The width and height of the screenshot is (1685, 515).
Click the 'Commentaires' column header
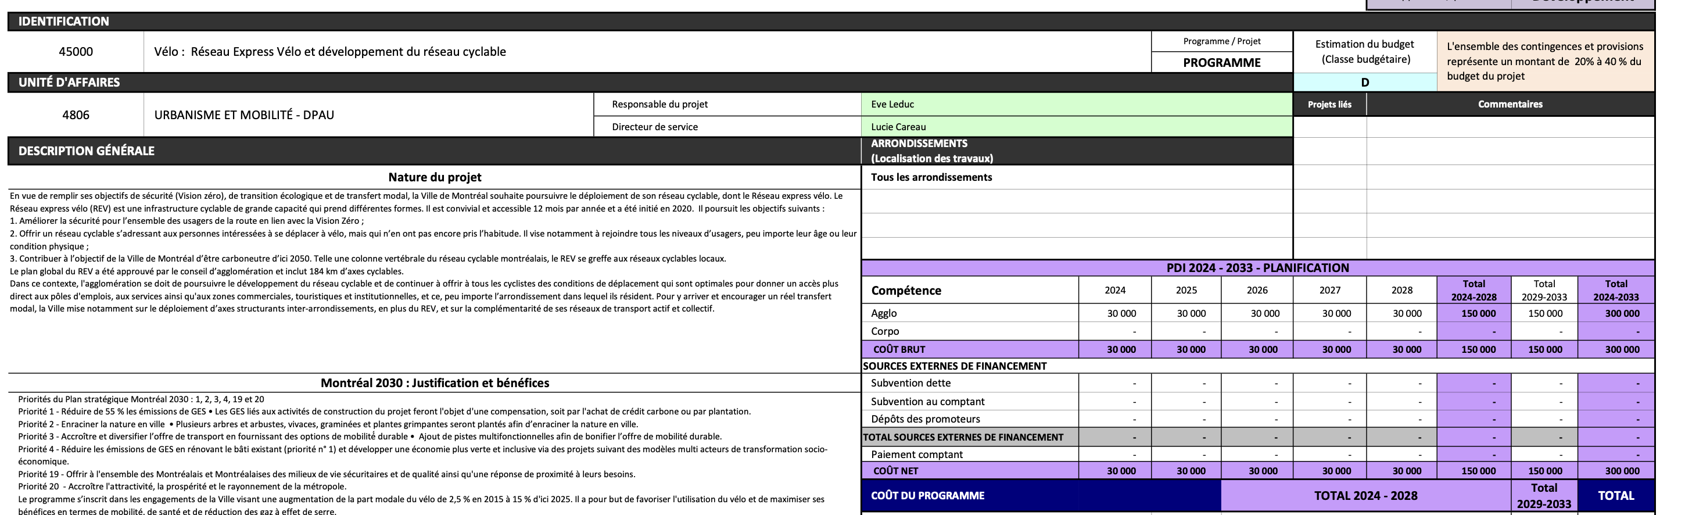pos(1510,104)
